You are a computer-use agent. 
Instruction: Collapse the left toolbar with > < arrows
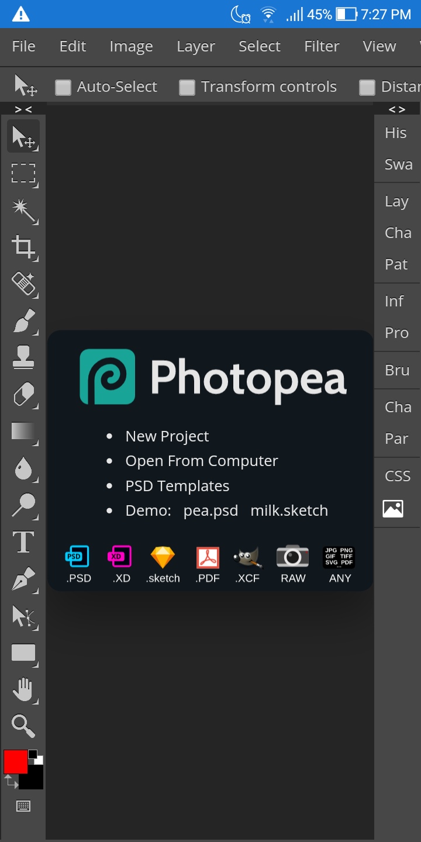[x=23, y=109]
